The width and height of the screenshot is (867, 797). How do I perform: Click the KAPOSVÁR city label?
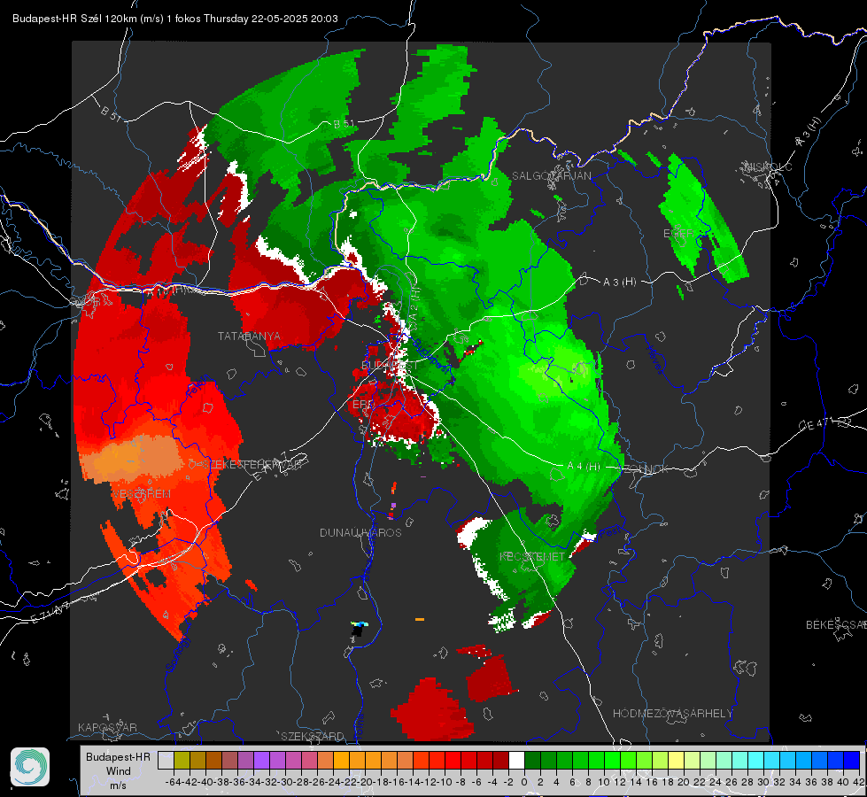coord(107,727)
